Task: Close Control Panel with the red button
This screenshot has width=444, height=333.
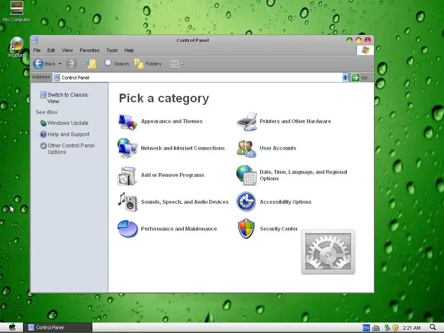Action: [368, 40]
